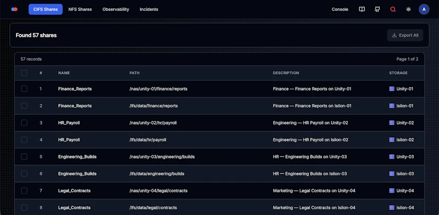
Task: Check the box for row 6 Engineering_Builds
Action: [x=24, y=173]
